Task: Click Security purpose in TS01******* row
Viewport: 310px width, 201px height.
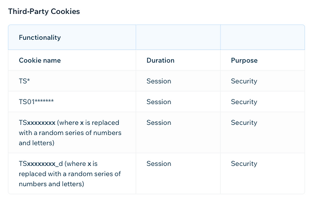Action: 244,102
